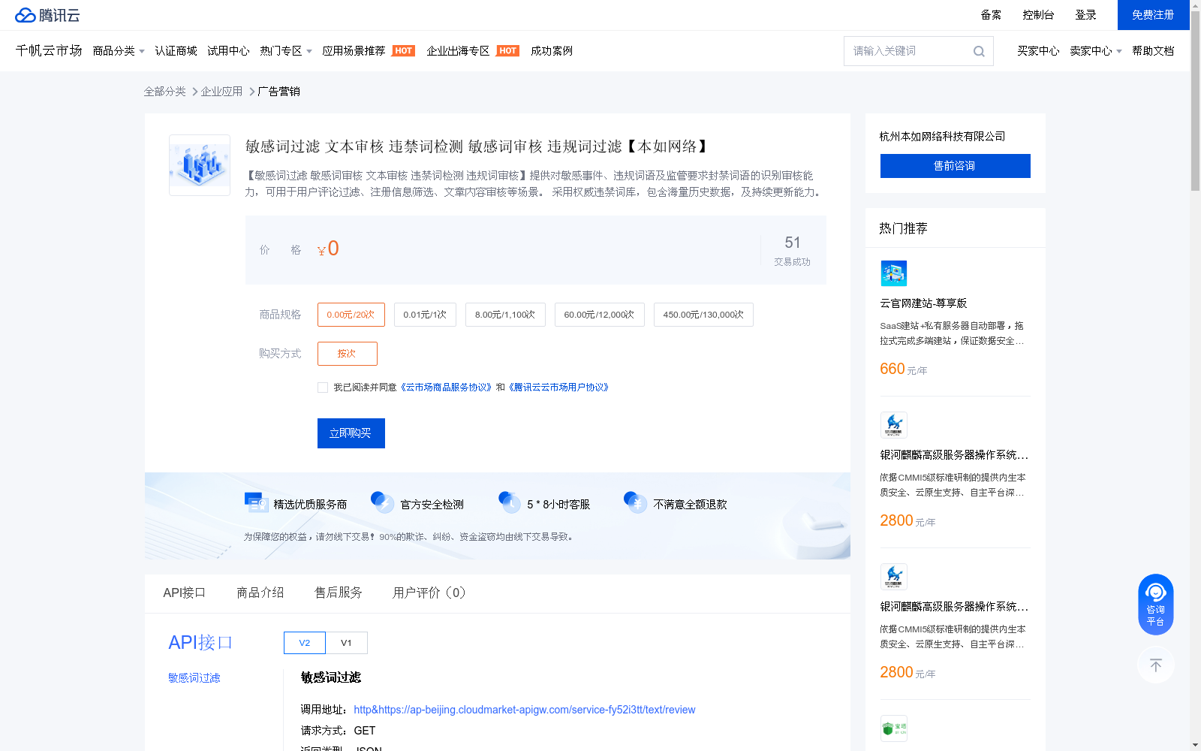Switch API version to V1
1201x751 pixels.
coord(346,643)
